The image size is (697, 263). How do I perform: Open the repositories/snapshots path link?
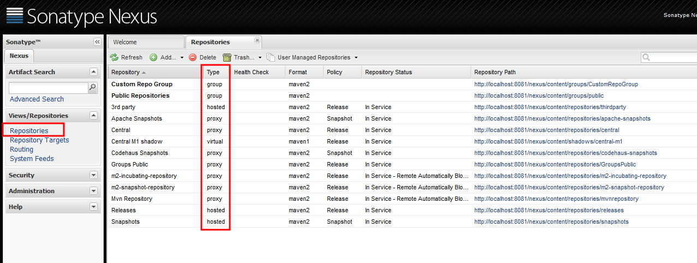(x=551, y=222)
